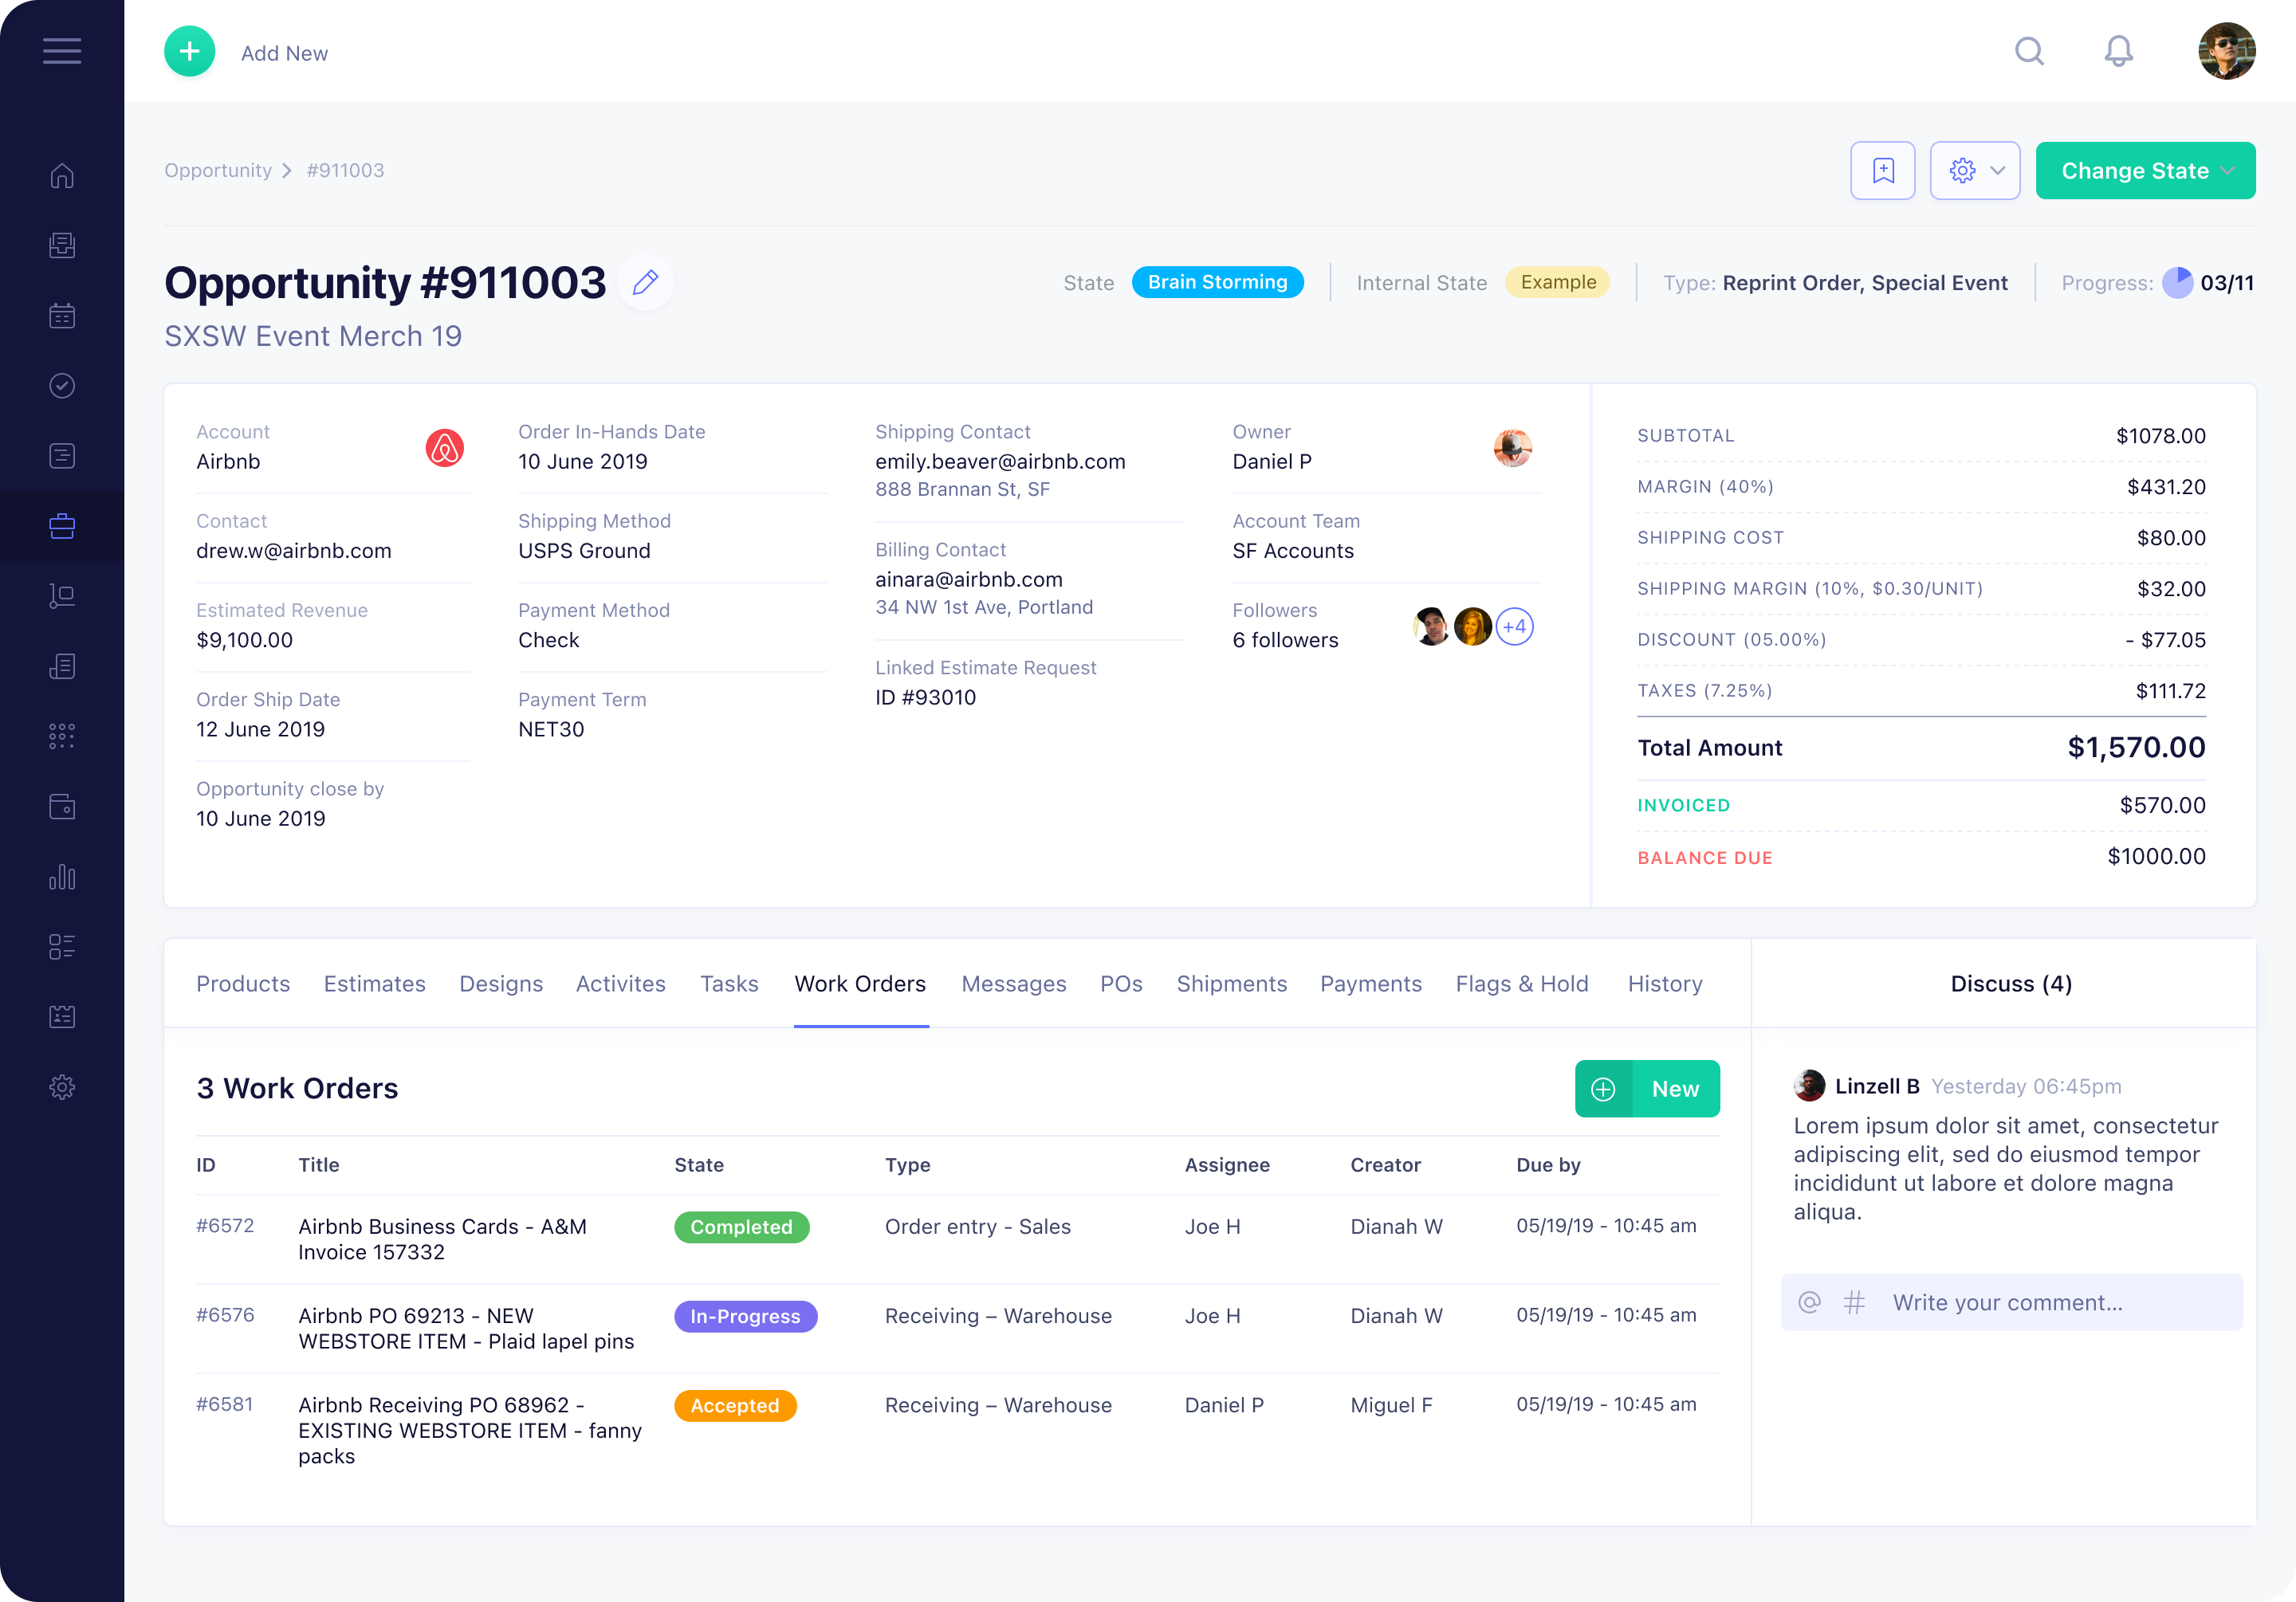Viewport: 2296px width, 1602px height.
Task: Click the notification bell icon
Action: pyautogui.click(x=2118, y=51)
